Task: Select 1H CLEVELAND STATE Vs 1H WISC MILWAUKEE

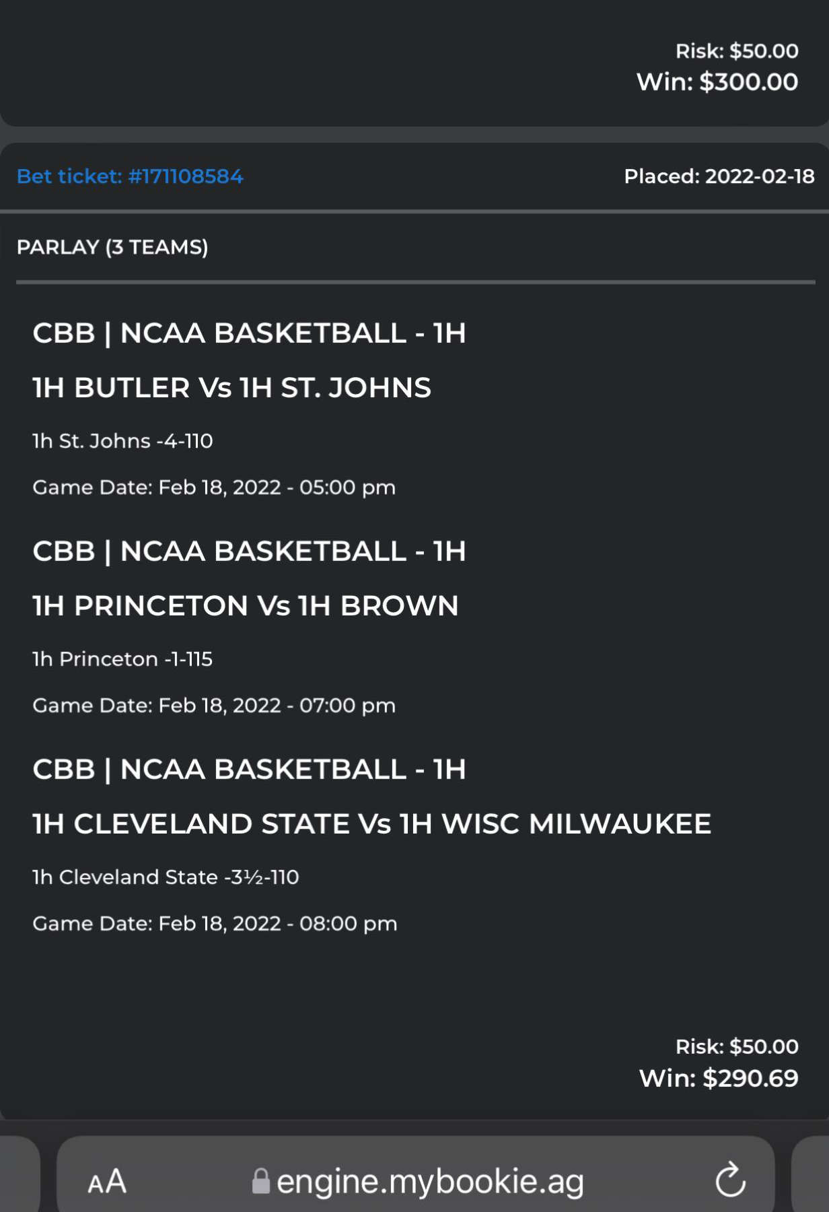Action: (372, 824)
